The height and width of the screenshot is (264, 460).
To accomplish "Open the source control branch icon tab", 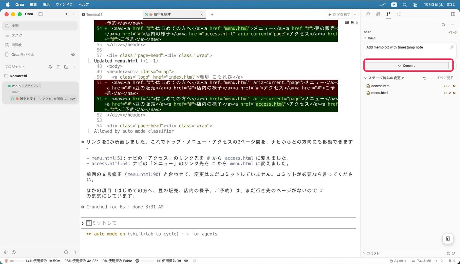I will [388, 14].
